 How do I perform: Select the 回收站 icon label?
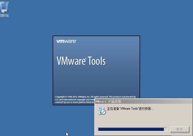[x=4, y=15]
